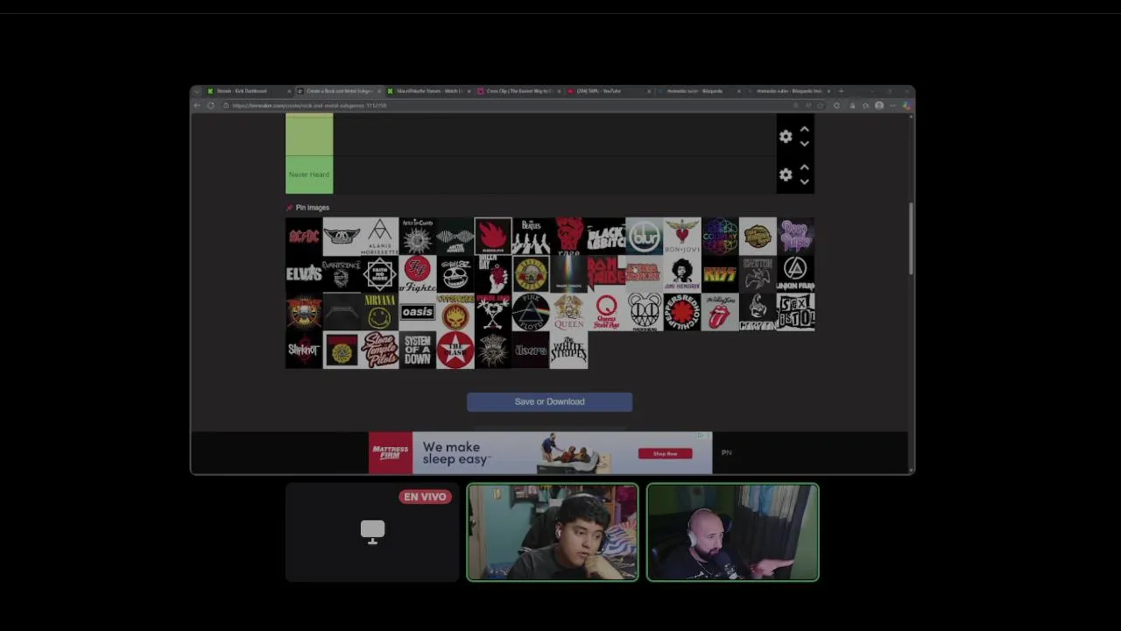Pick the Audioslave red flame logo

pos(493,237)
